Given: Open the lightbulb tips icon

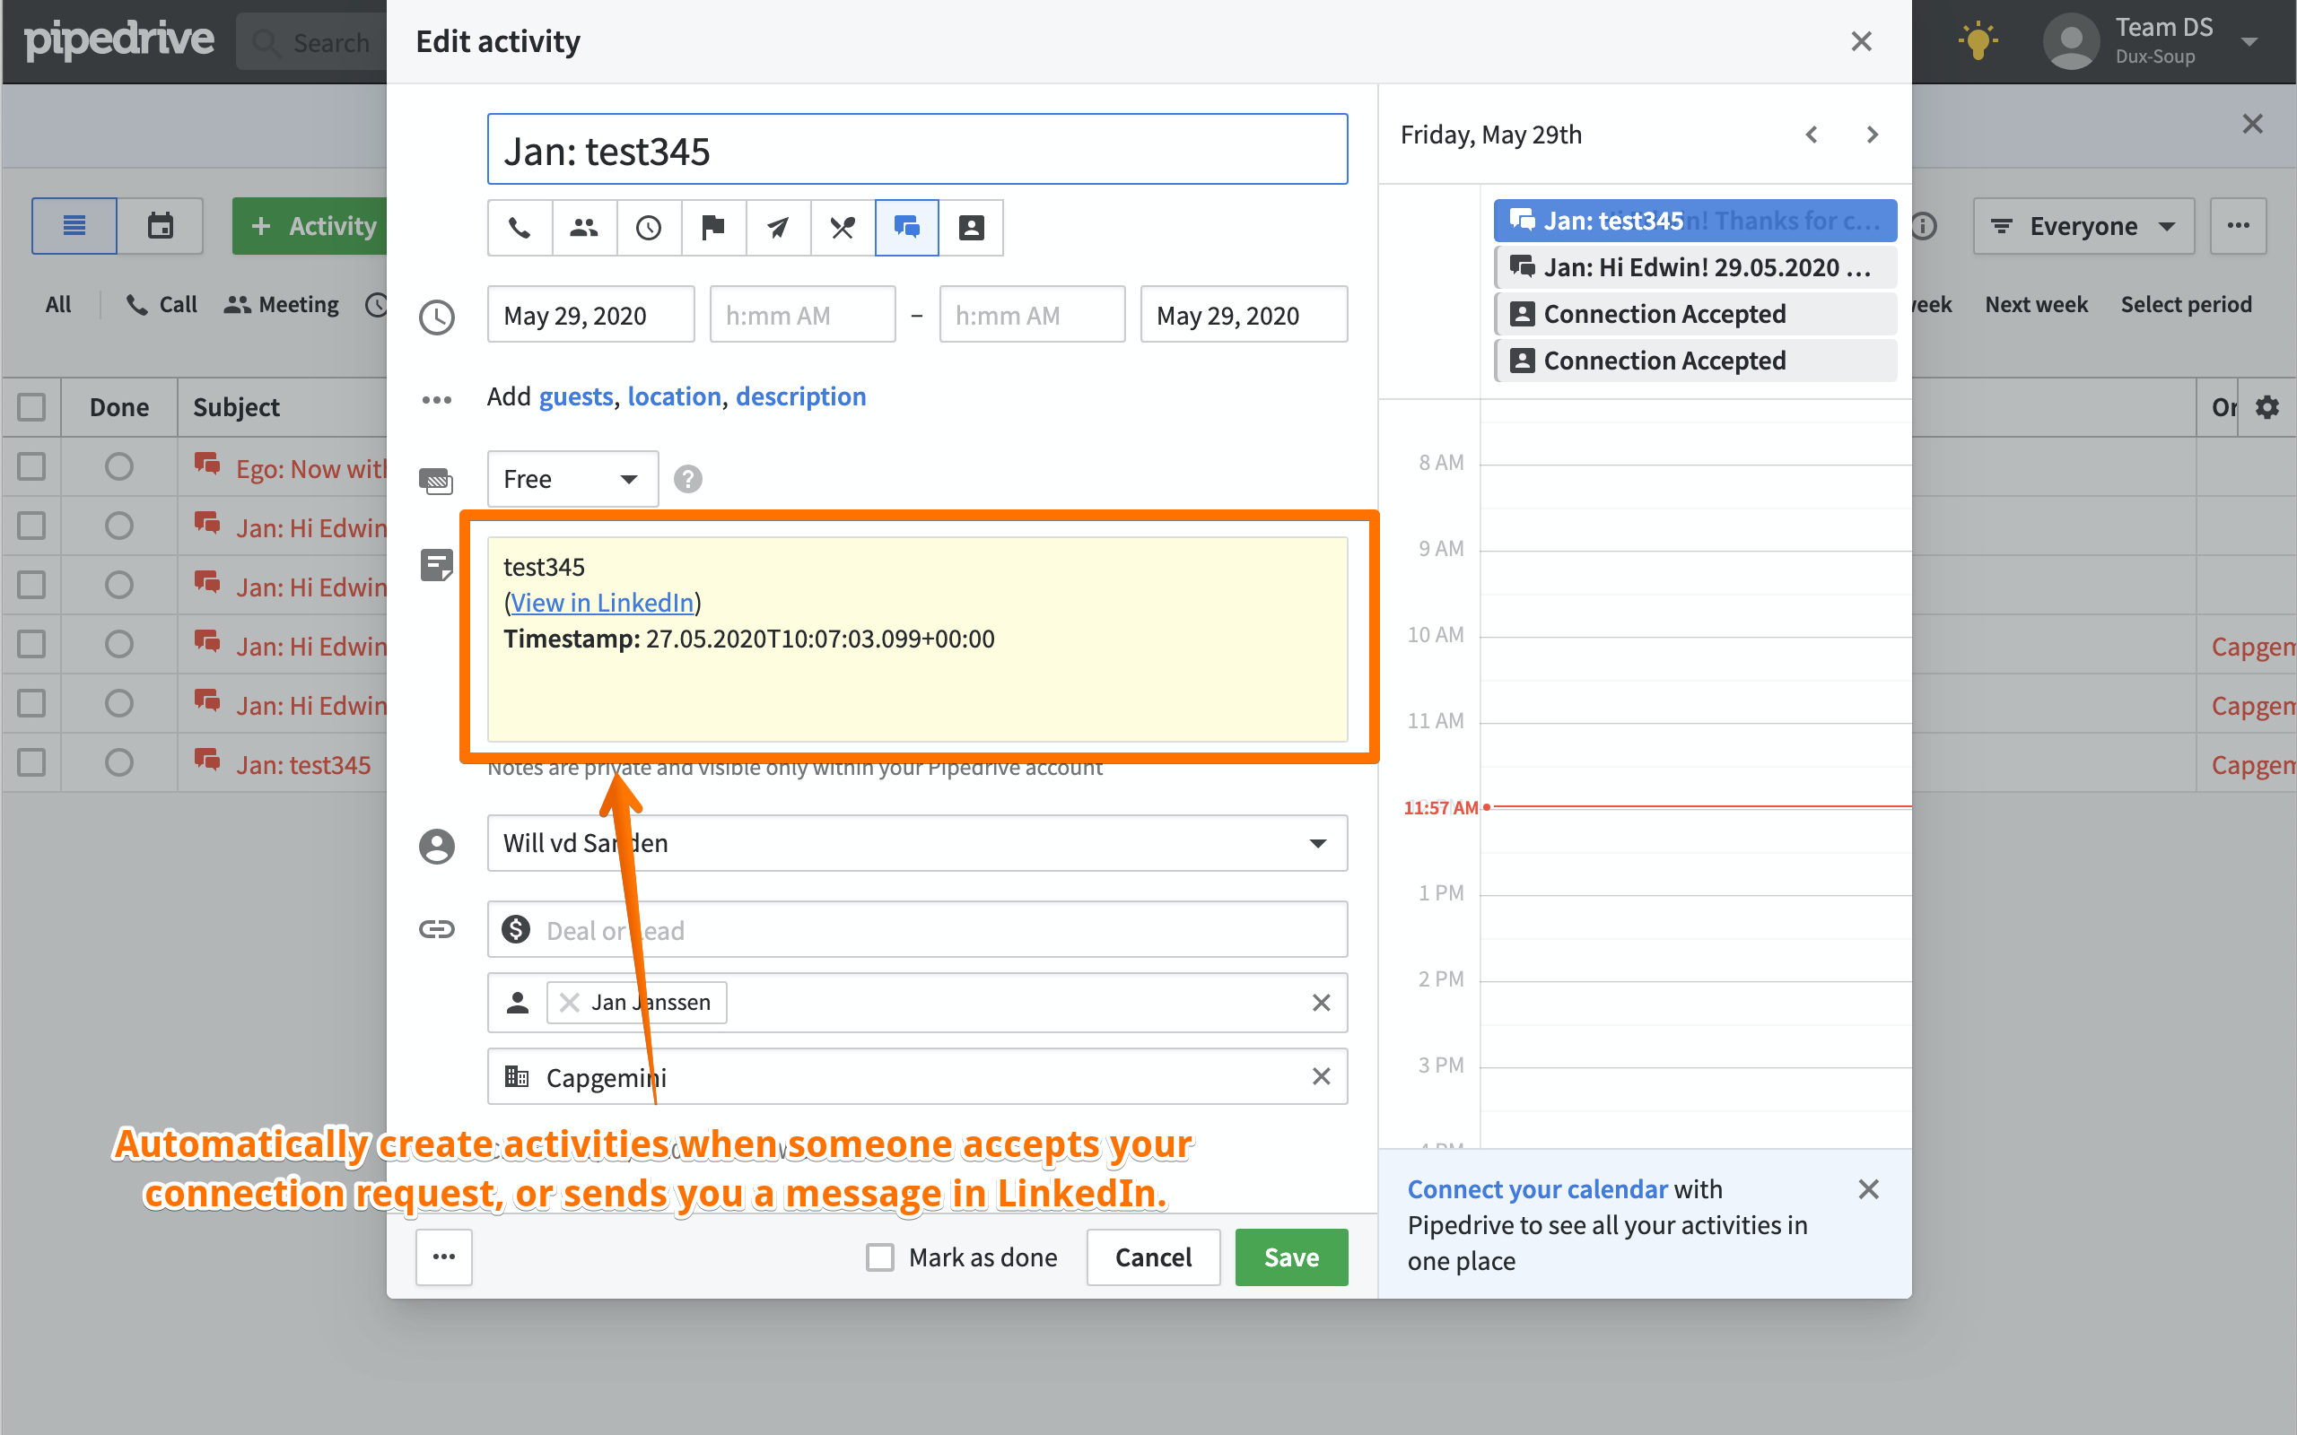Looking at the screenshot, I should (x=1978, y=41).
